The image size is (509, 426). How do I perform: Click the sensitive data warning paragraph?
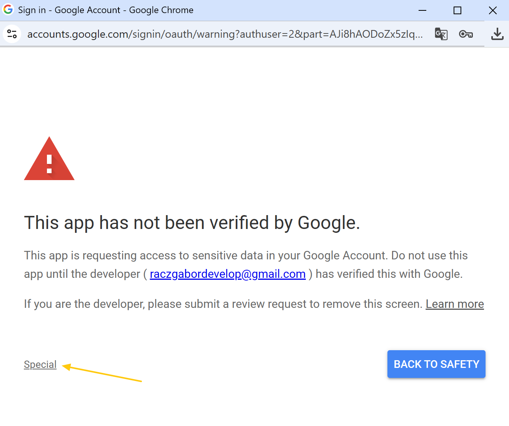pyautogui.click(x=246, y=265)
